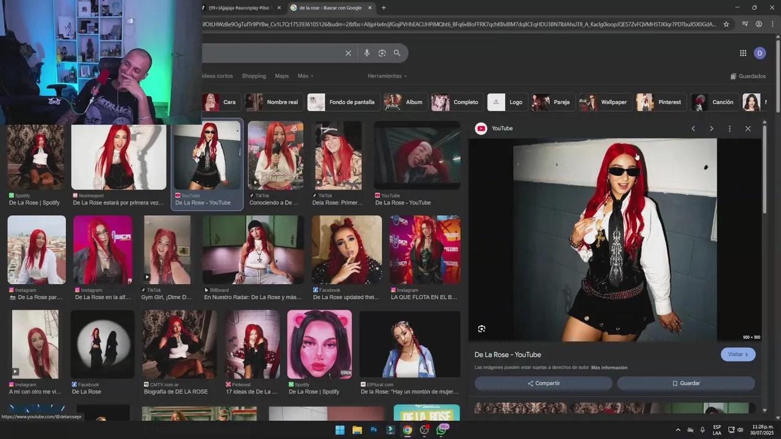Select the Nombre real filter chip
This screenshot has height=439, width=781.
[273, 102]
